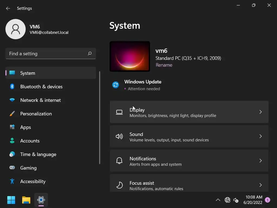Expand the Display settings chevron
The height and width of the screenshot is (208, 277).
point(260,112)
